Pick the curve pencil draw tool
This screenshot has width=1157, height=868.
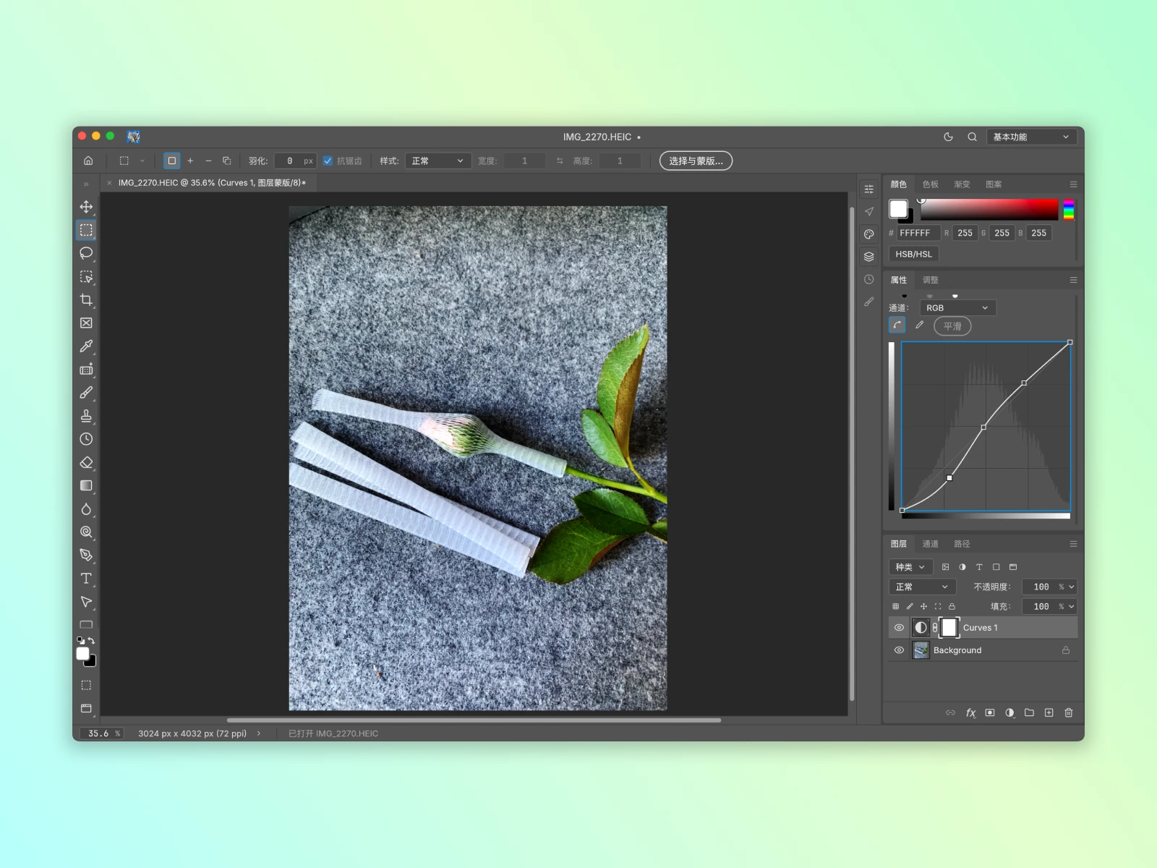[x=919, y=325]
